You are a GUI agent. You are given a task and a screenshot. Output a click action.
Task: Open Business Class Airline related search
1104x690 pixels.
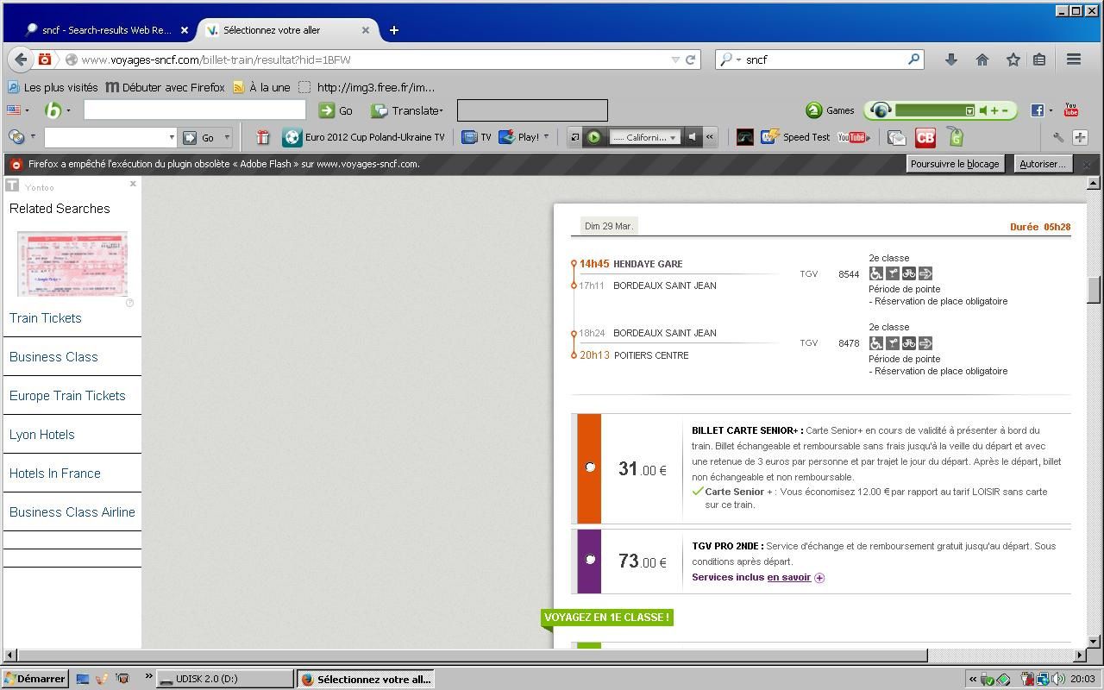[x=72, y=512]
